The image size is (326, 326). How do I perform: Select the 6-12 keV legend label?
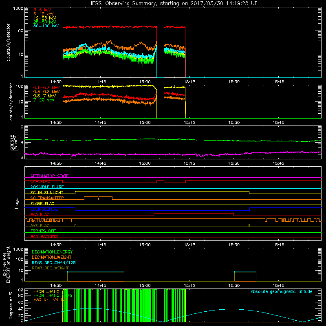44,14
